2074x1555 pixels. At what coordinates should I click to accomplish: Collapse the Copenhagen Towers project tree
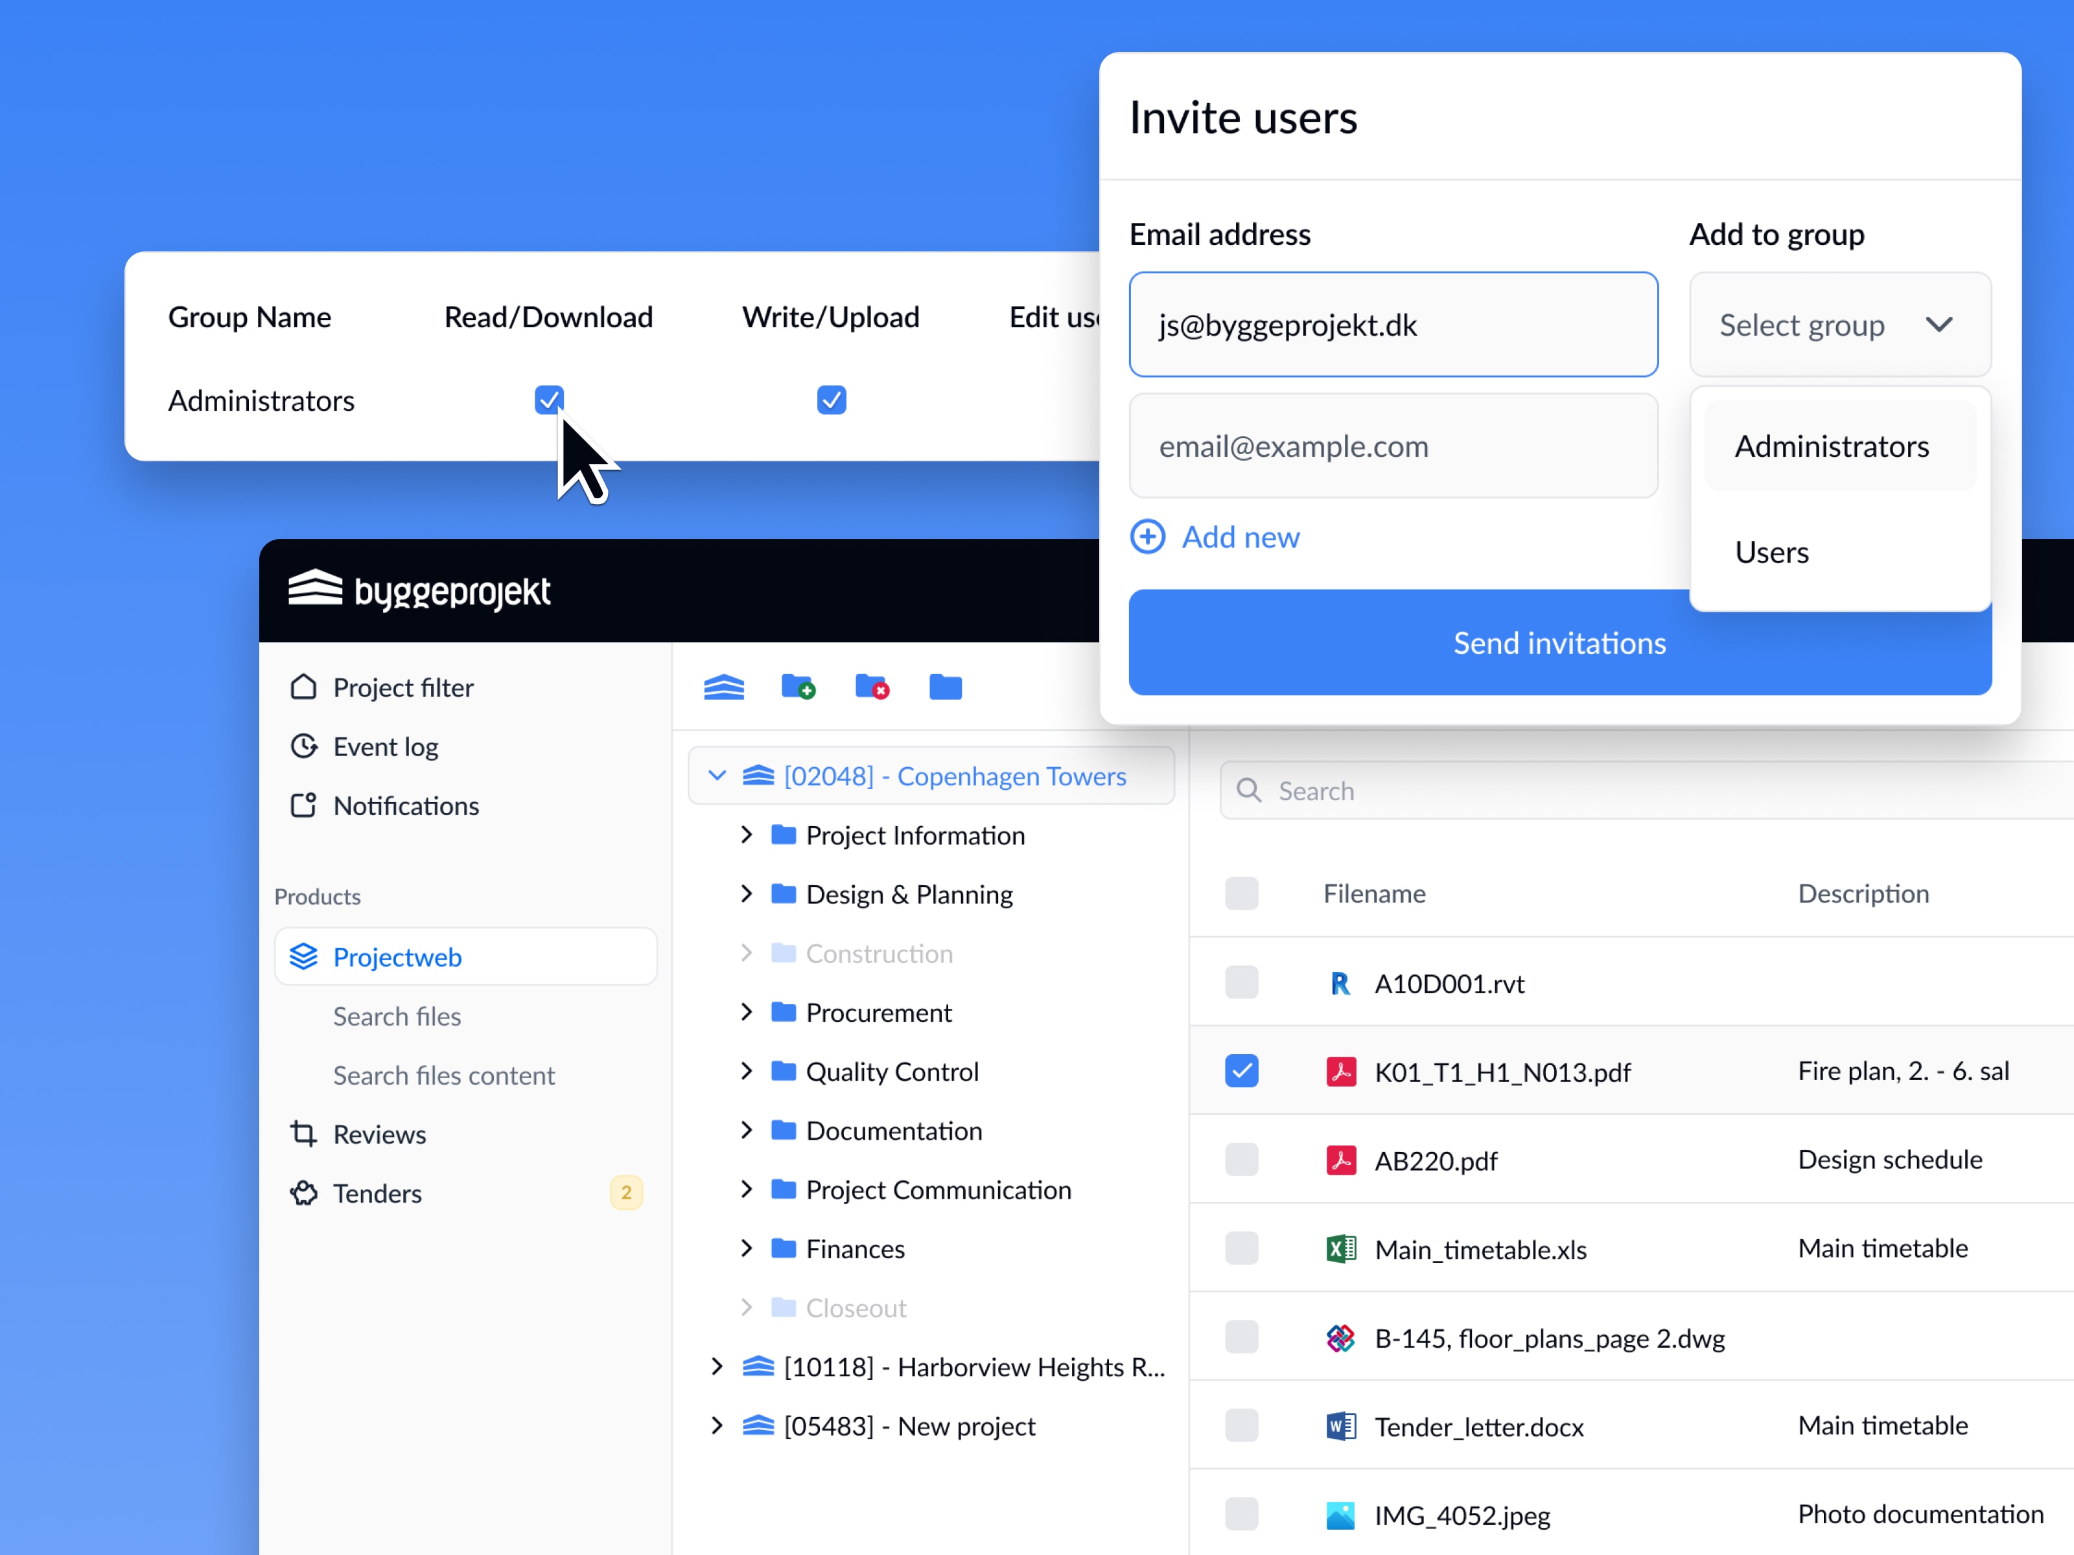point(716,775)
